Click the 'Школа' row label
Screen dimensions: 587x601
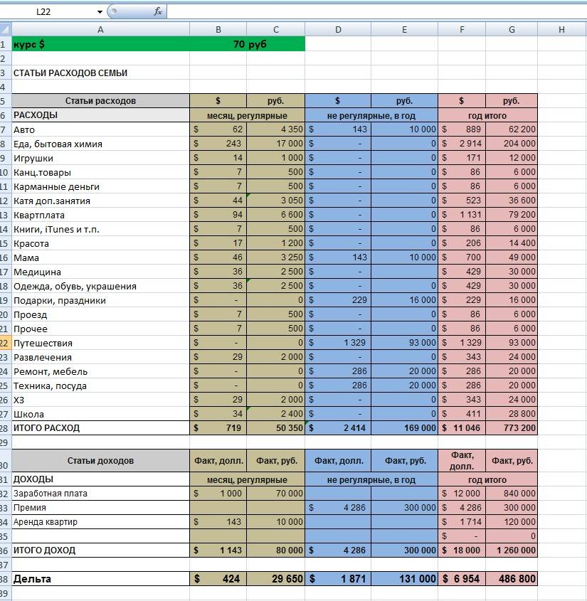[x=100, y=414]
